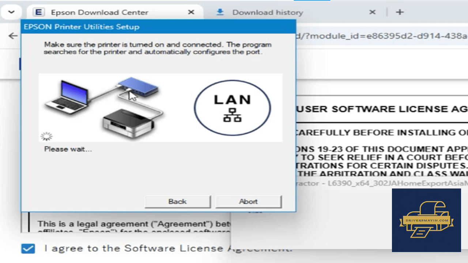Abort the EPSON Printer Utilities Setup
This screenshot has width=468, height=263.
point(249,201)
